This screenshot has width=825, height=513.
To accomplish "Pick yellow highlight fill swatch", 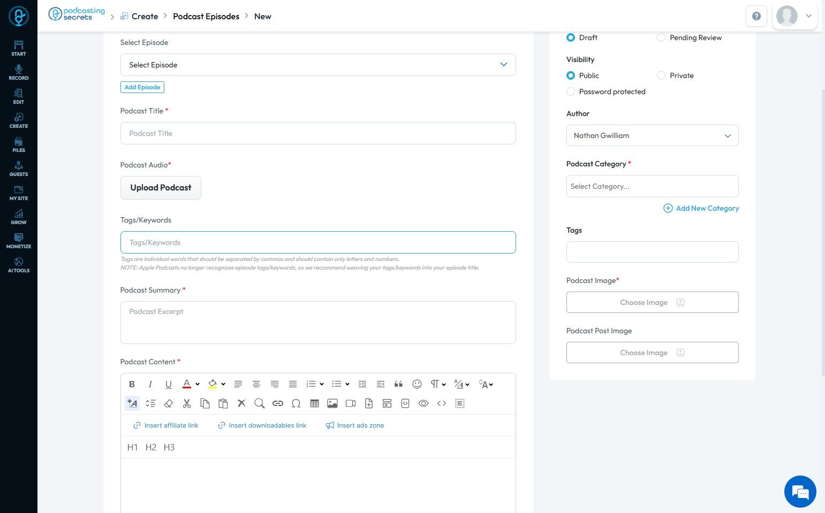I will coord(213,384).
